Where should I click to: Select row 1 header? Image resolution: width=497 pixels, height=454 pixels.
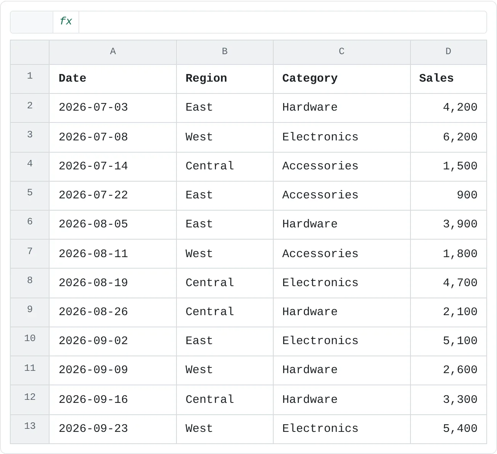[30, 79]
